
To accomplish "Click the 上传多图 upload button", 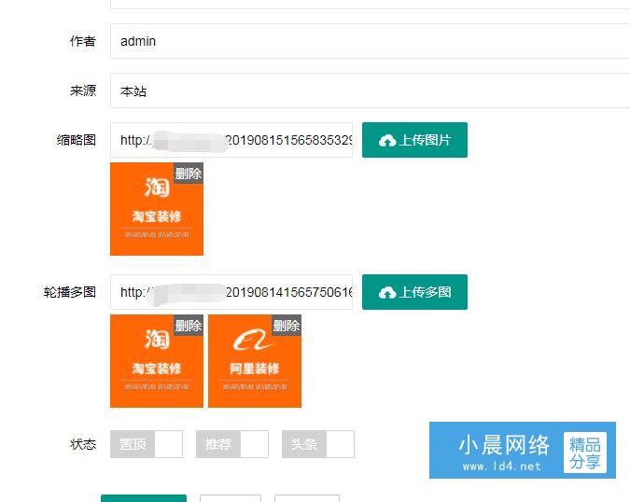I will coord(414,292).
